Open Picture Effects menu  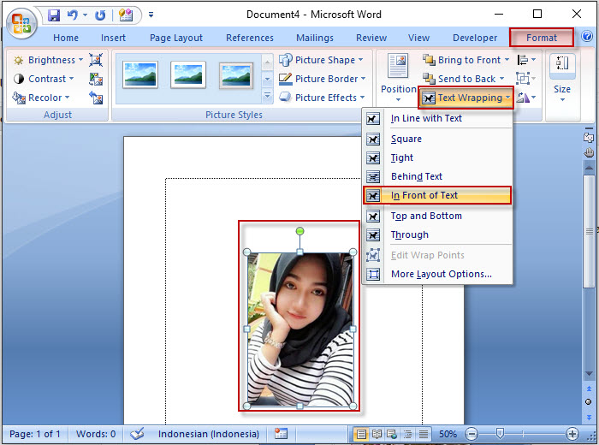click(322, 98)
